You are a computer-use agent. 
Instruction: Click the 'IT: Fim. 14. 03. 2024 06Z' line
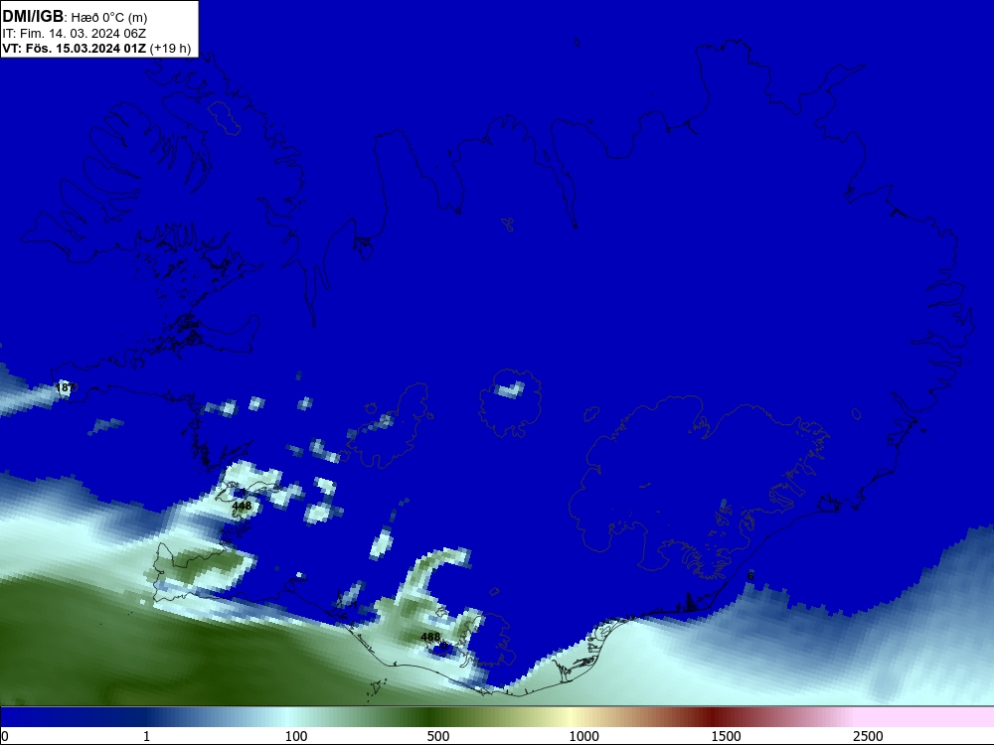(75, 34)
